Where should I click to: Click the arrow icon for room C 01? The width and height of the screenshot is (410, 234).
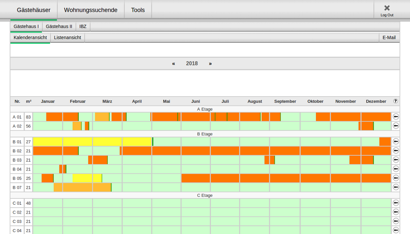[396, 203]
